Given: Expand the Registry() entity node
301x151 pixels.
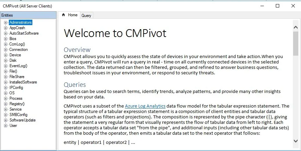Looking at the screenshot, I should (5, 104).
